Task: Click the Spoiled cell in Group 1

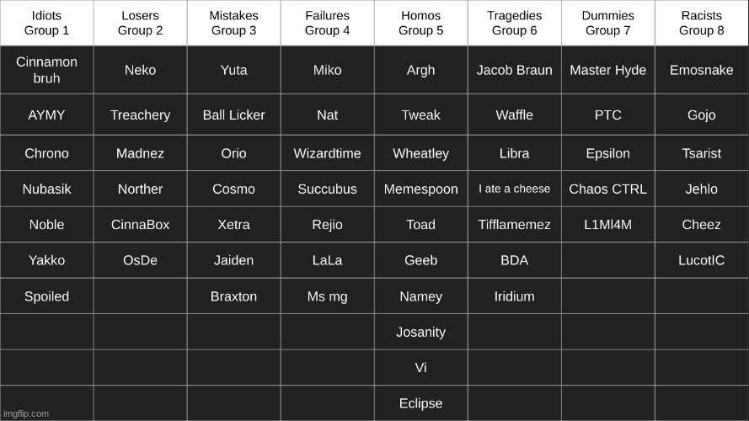Action: coord(46,296)
